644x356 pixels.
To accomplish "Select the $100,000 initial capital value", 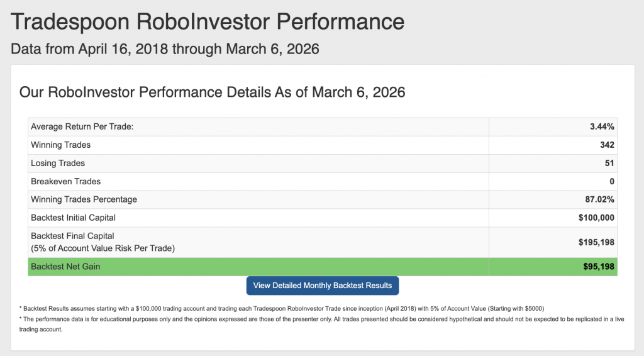I will pos(596,218).
